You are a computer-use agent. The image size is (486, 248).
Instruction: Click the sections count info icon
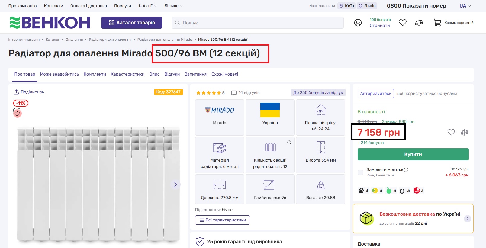(289, 143)
